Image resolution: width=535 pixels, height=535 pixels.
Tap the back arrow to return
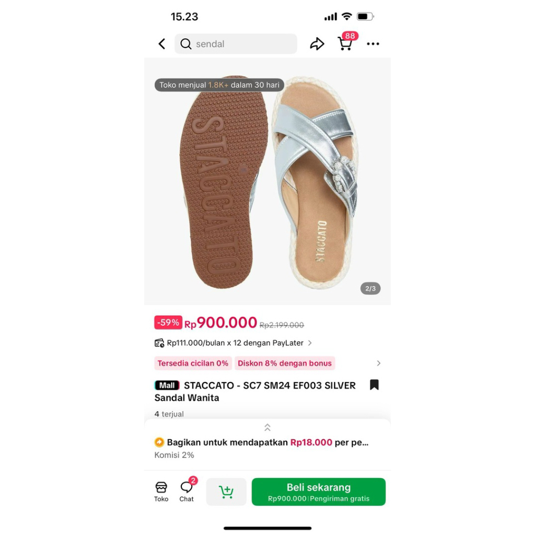(x=162, y=44)
